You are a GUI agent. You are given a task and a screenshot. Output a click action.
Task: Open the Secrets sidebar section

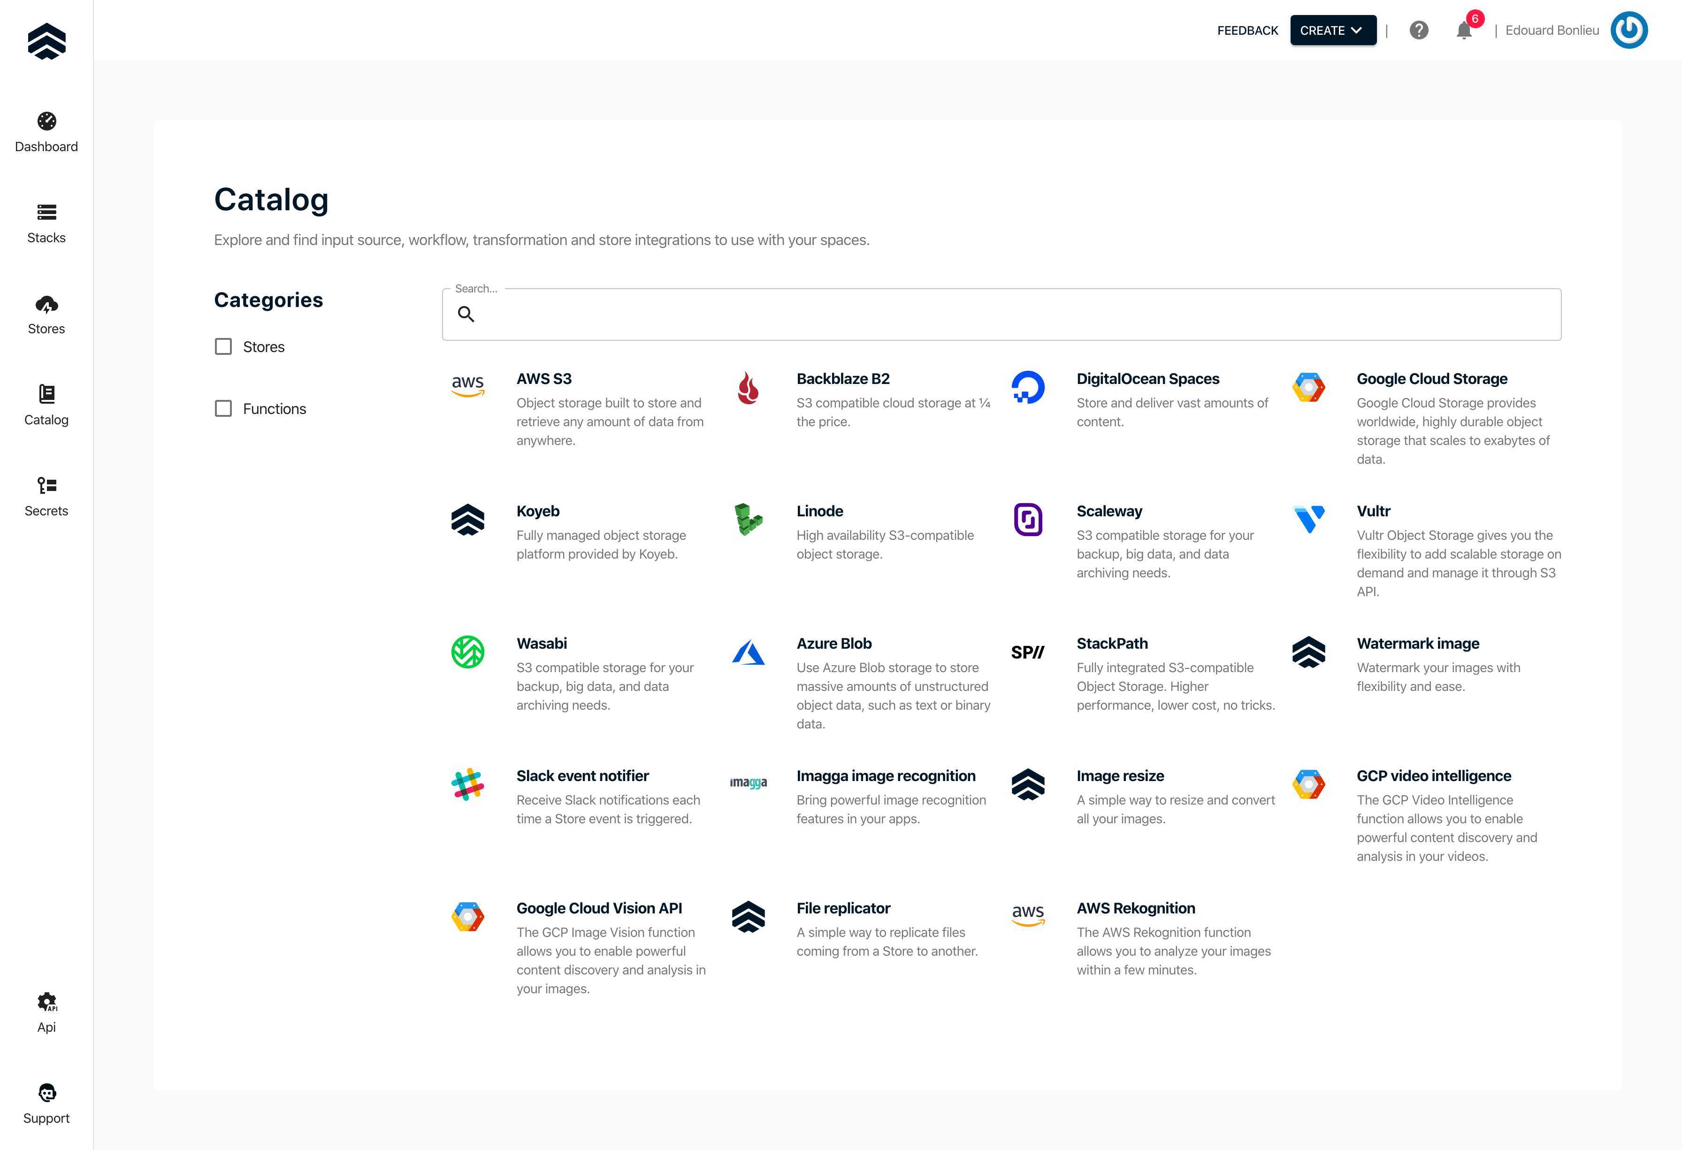[x=46, y=496]
